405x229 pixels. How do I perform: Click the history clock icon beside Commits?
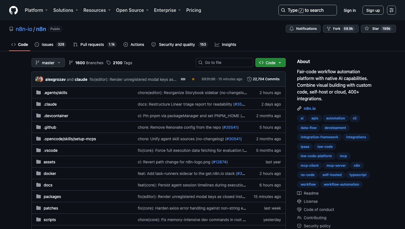(x=249, y=79)
